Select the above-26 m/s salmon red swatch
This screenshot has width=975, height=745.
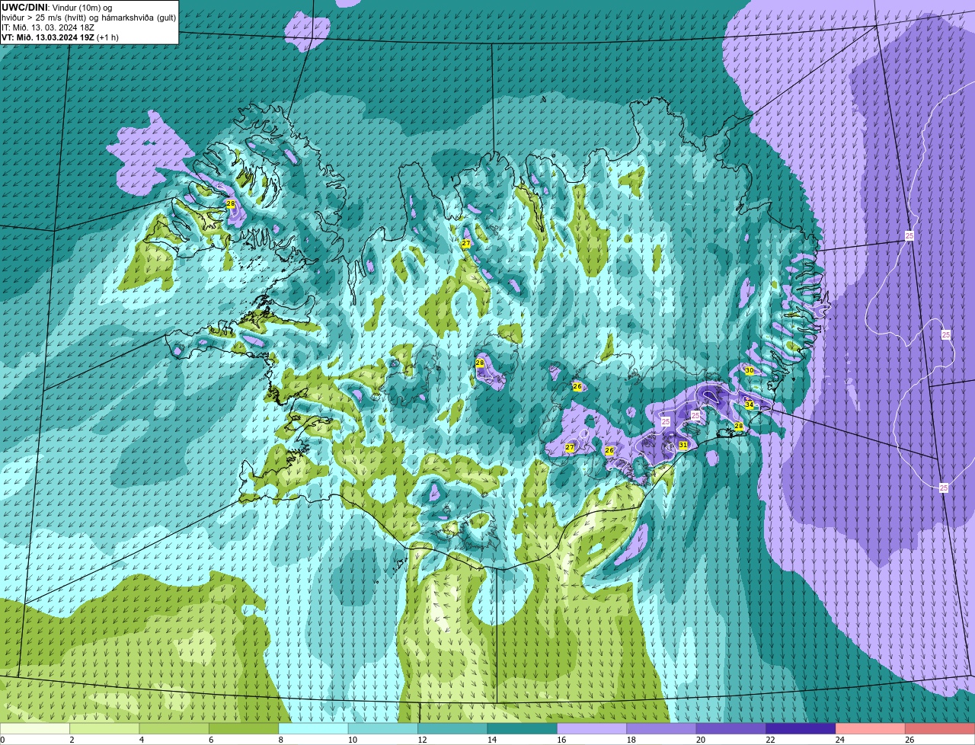pyautogui.click(x=940, y=728)
